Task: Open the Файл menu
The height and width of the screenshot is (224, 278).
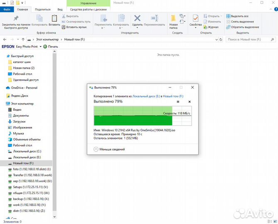Action: [7, 9]
